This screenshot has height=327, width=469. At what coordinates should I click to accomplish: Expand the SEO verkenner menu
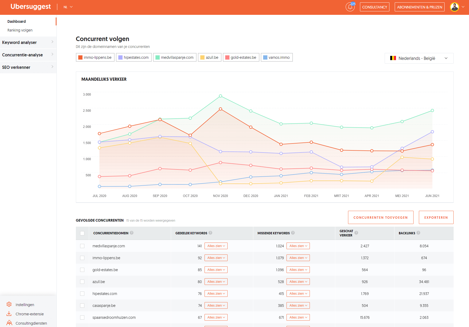(28, 67)
